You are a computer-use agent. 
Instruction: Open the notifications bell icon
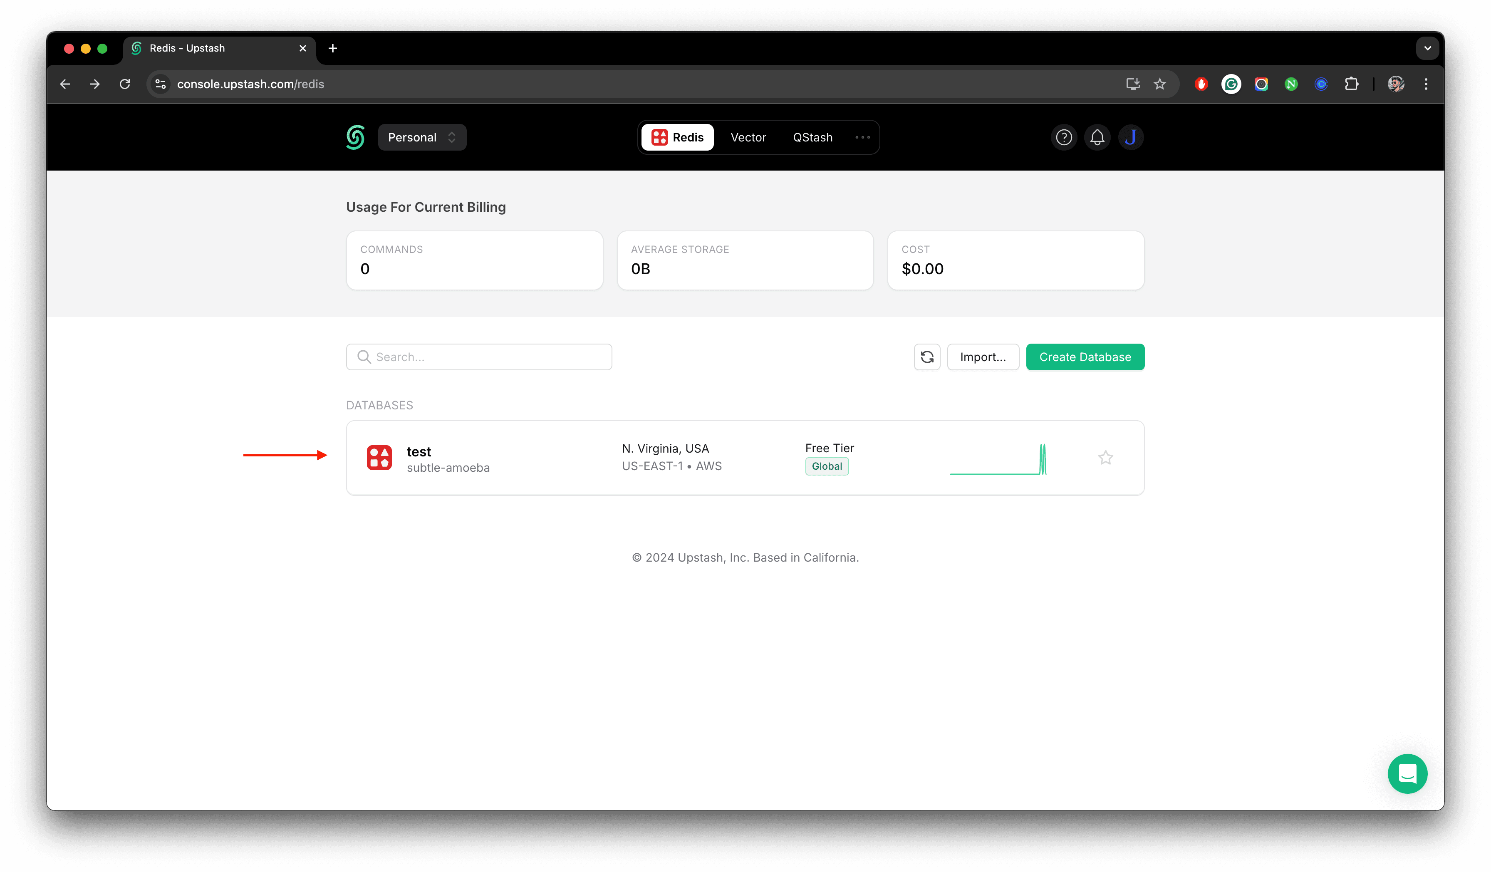[x=1097, y=137]
